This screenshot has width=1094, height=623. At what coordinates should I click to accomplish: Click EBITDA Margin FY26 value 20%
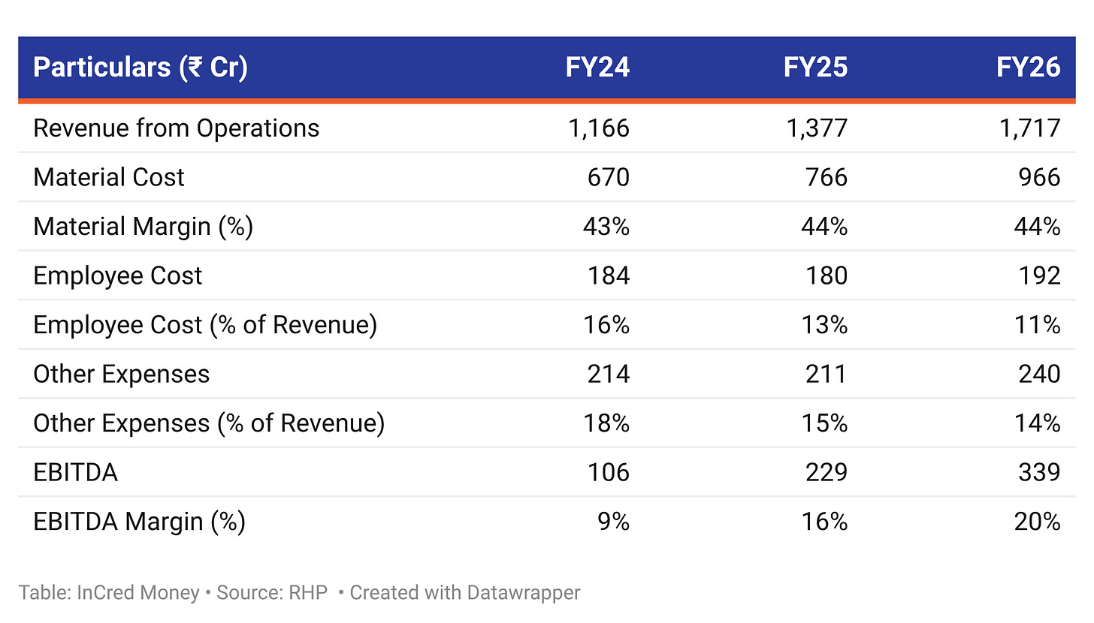pyautogui.click(x=1038, y=522)
